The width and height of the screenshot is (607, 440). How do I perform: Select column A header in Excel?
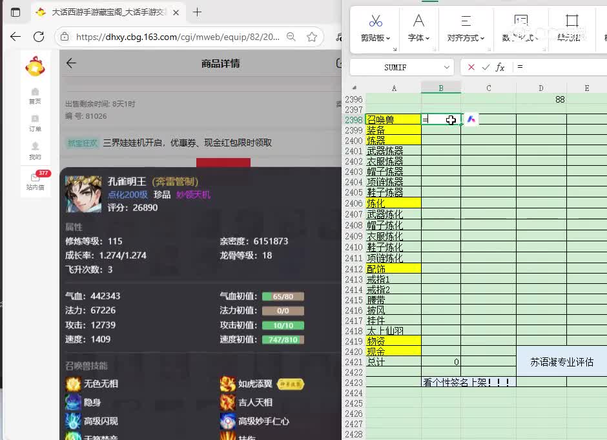pyautogui.click(x=394, y=88)
